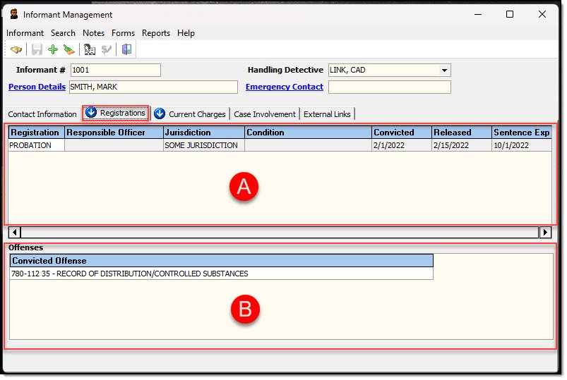Click the Informant # input field
This screenshot has width=567, height=380.
coord(116,71)
